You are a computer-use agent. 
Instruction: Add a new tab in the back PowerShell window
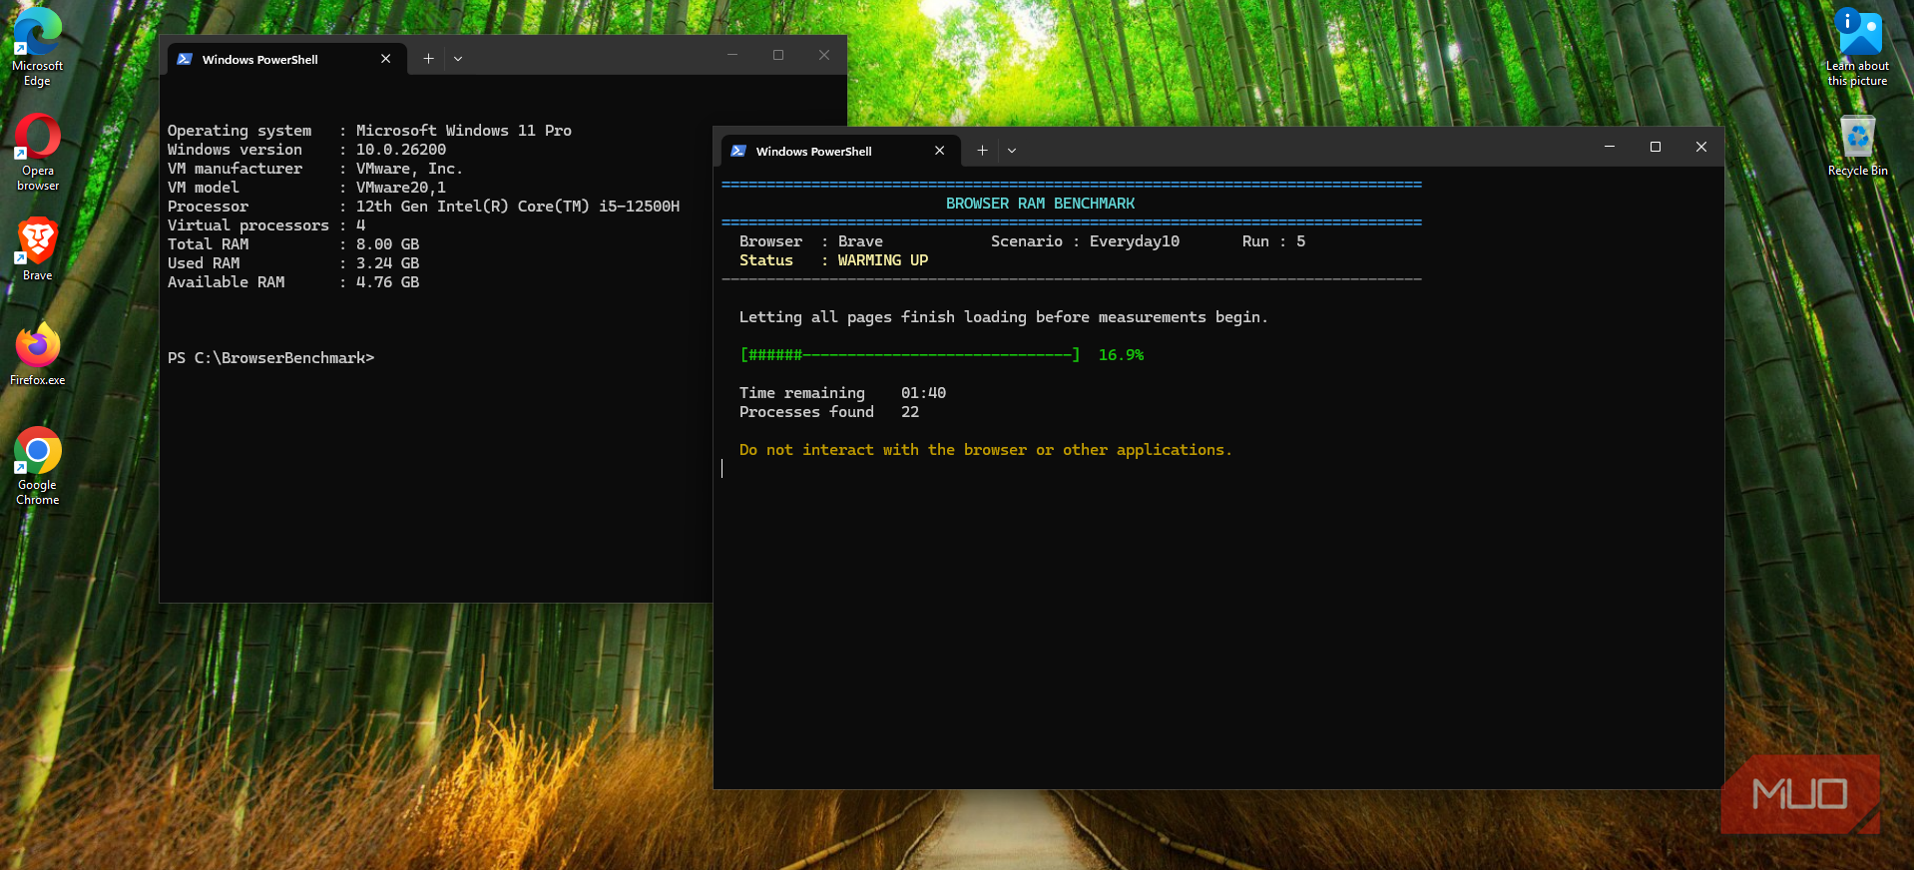point(428,59)
